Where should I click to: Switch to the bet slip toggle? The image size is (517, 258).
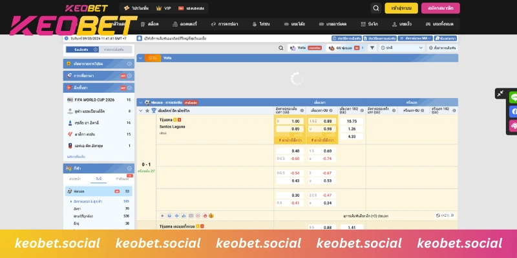pos(83,50)
